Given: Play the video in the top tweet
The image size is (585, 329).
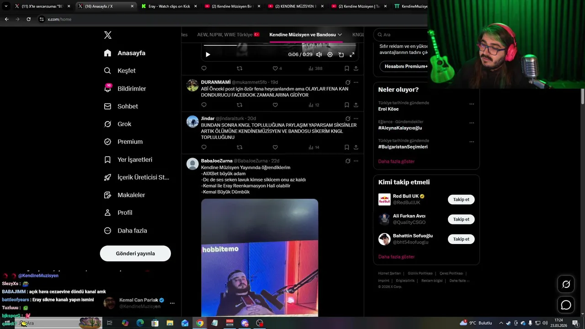Looking at the screenshot, I should (208, 54).
